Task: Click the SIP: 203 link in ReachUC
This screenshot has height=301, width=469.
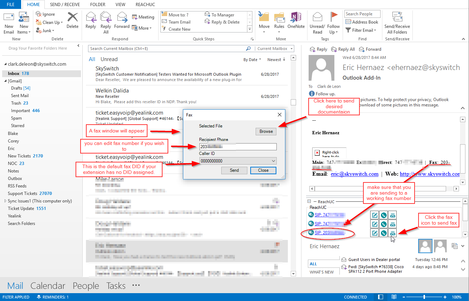Action: pyautogui.click(x=329, y=233)
